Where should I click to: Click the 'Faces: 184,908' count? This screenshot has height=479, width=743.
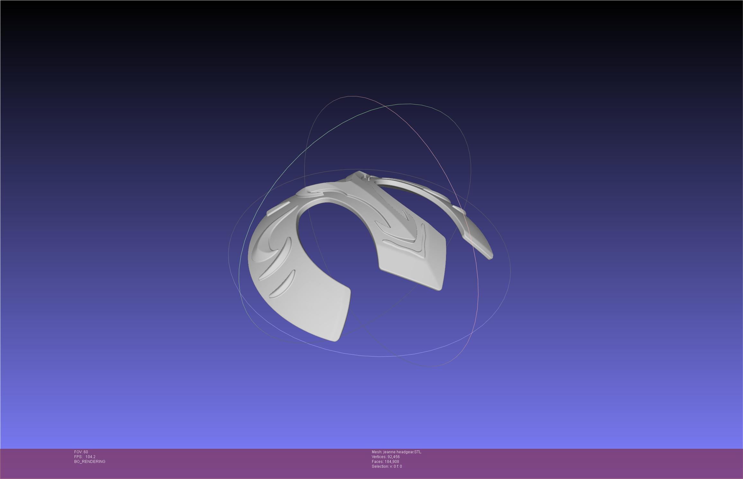click(385, 461)
